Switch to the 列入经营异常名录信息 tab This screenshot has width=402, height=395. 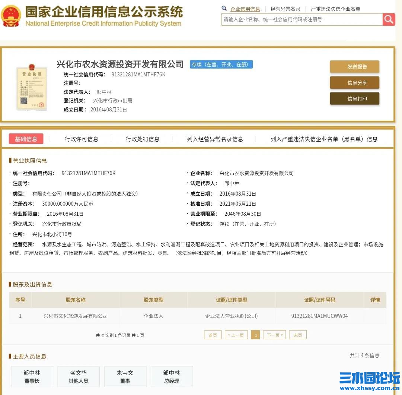[215, 139]
